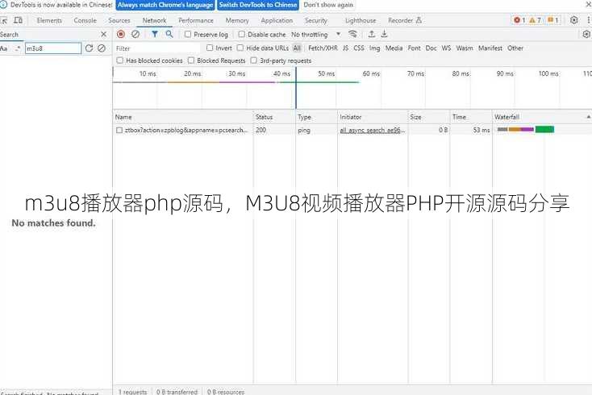Image resolution: width=592 pixels, height=395 pixels.
Task: Filter requests by Doc type
Action: [x=431, y=48]
